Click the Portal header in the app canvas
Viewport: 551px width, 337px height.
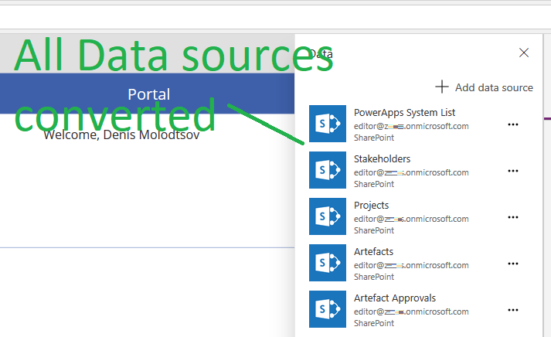pyautogui.click(x=148, y=94)
